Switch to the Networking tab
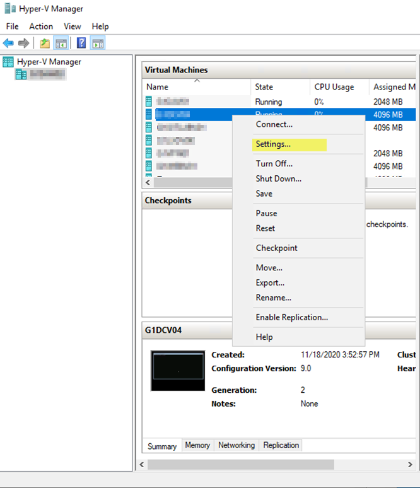This screenshot has height=488, width=420. 236,445
